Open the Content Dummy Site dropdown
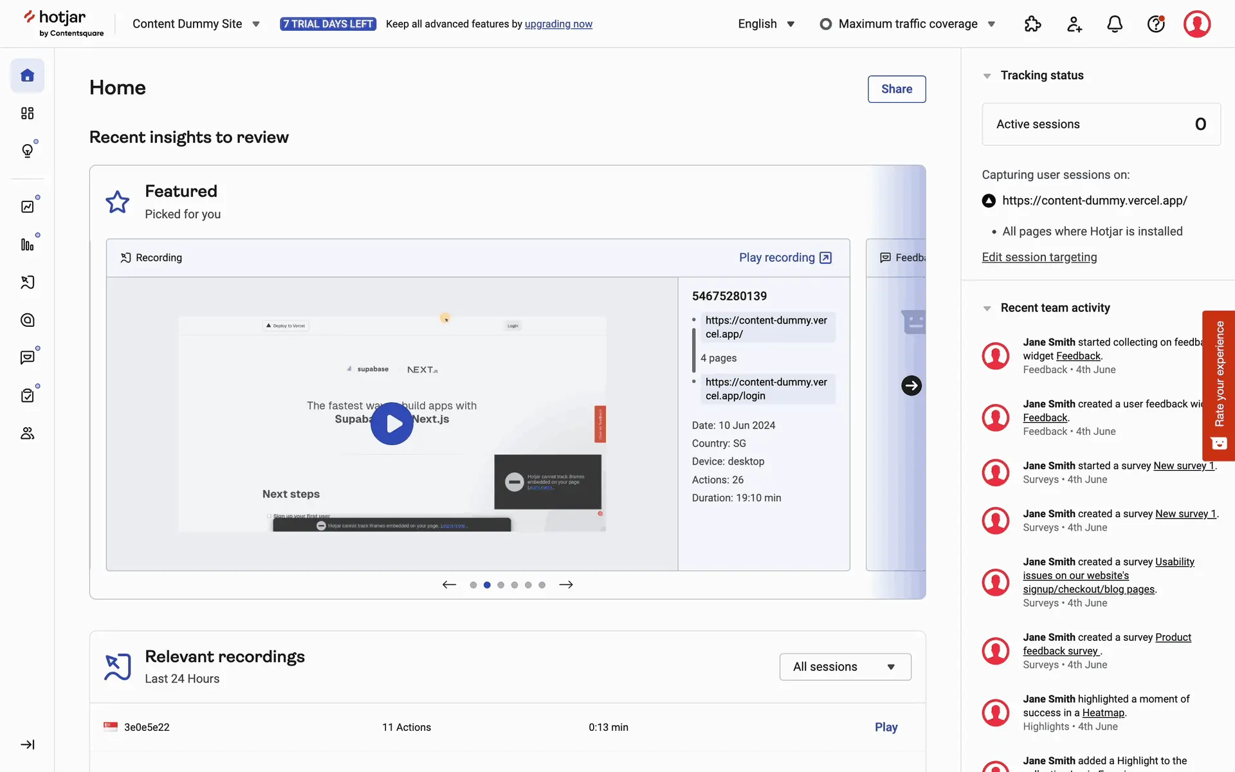The height and width of the screenshot is (772, 1235). [196, 24]
